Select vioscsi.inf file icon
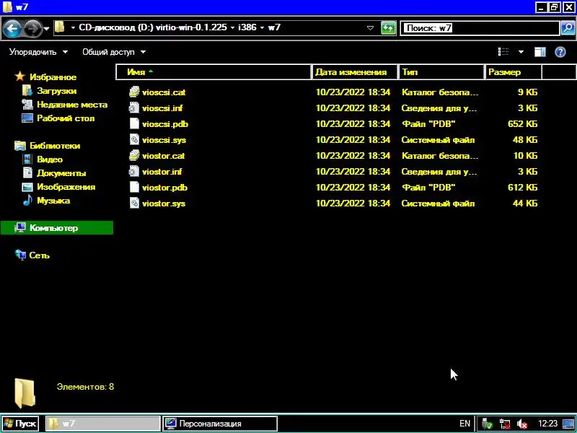The width and height of the screenshot is (577, 433). point(134,108)
